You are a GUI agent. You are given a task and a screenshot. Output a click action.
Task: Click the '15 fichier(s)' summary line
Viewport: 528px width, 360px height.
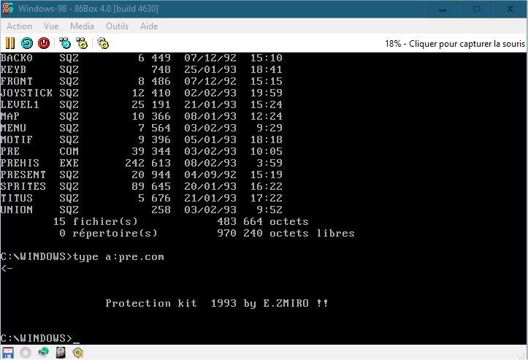(181, 221)
